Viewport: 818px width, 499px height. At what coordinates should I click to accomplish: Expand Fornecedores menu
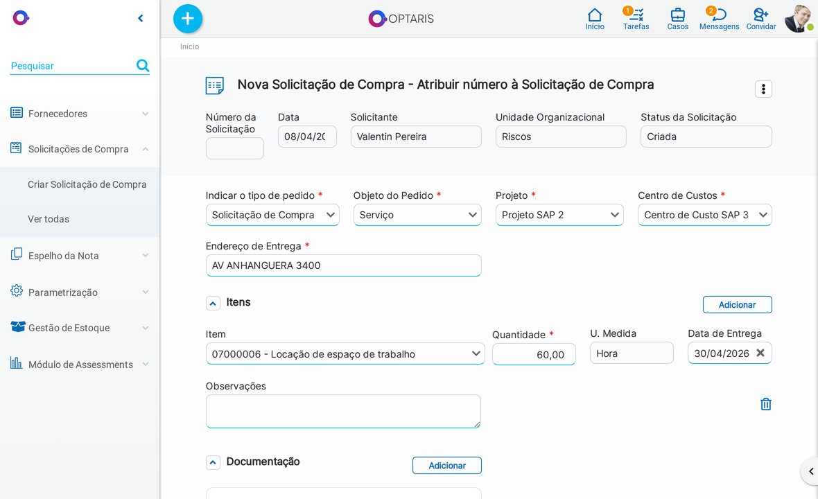79,114
